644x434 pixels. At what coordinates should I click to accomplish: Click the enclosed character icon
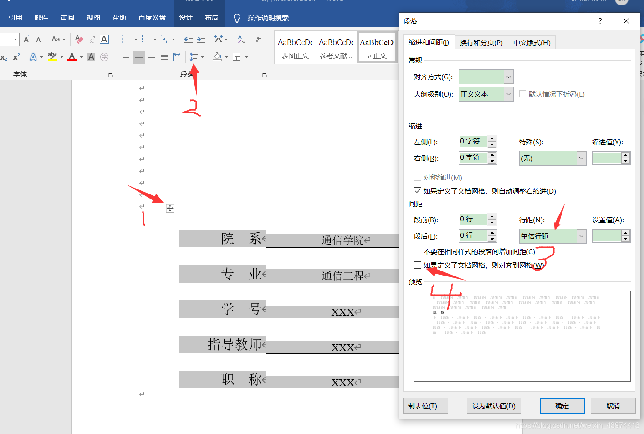tap(104, 57)
